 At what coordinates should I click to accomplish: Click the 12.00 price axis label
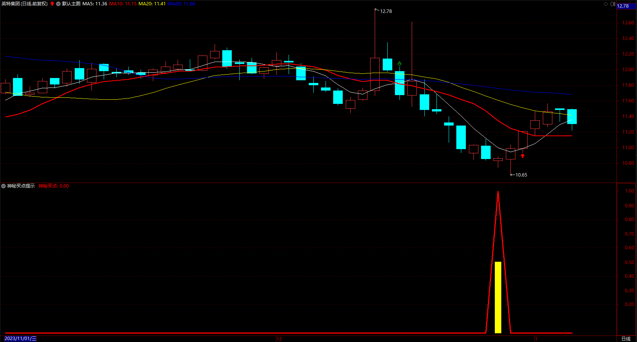[x=628, y=70]
